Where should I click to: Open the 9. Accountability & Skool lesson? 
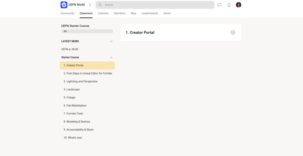(x=78, y=130)
